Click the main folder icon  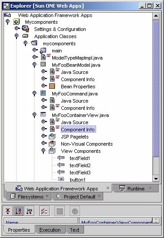(43, 50)
